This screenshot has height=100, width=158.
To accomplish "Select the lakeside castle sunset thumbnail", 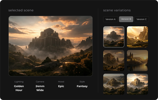I will [137, 61].
